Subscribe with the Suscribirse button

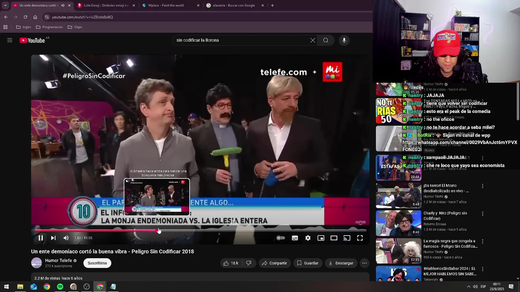(97, 263)
